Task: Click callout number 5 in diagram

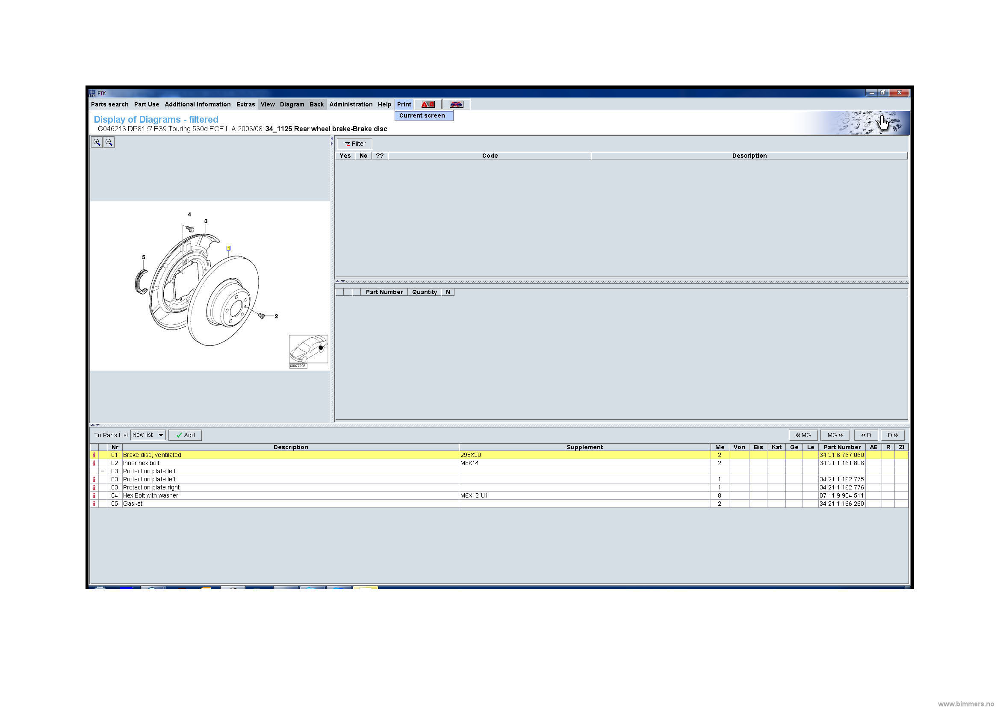Action: coord(144,257)
